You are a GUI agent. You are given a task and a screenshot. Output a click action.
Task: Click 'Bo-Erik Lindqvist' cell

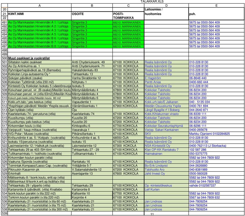tap(166, 166)
